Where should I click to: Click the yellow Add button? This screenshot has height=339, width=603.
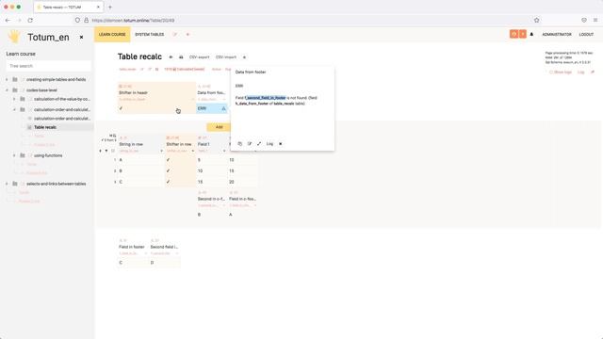219,127
